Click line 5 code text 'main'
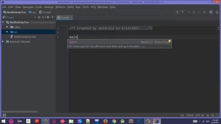Image resolution: width=221 pixels, height=124 pixels. (x=73, y=37)
